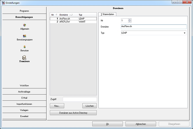Click the Löschen button
This screenshot has height=129, width=193.
(90, 106)
